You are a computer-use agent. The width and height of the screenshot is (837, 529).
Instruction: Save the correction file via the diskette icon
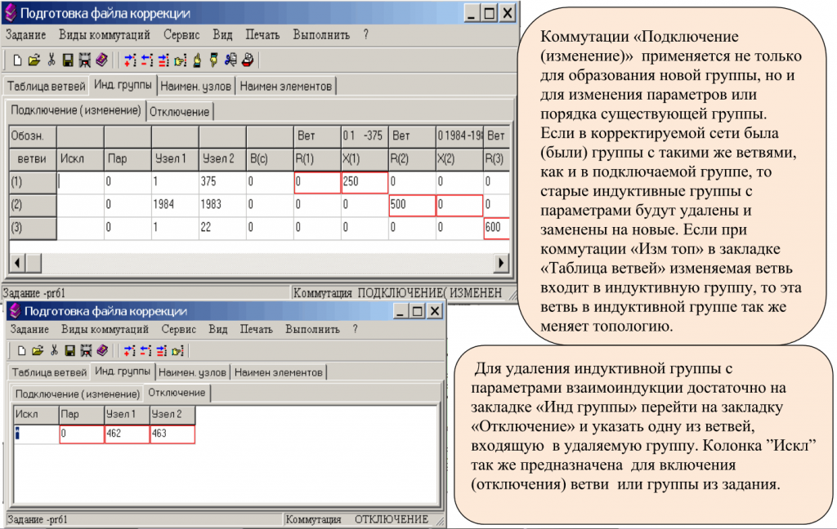(x=67, y=59)
